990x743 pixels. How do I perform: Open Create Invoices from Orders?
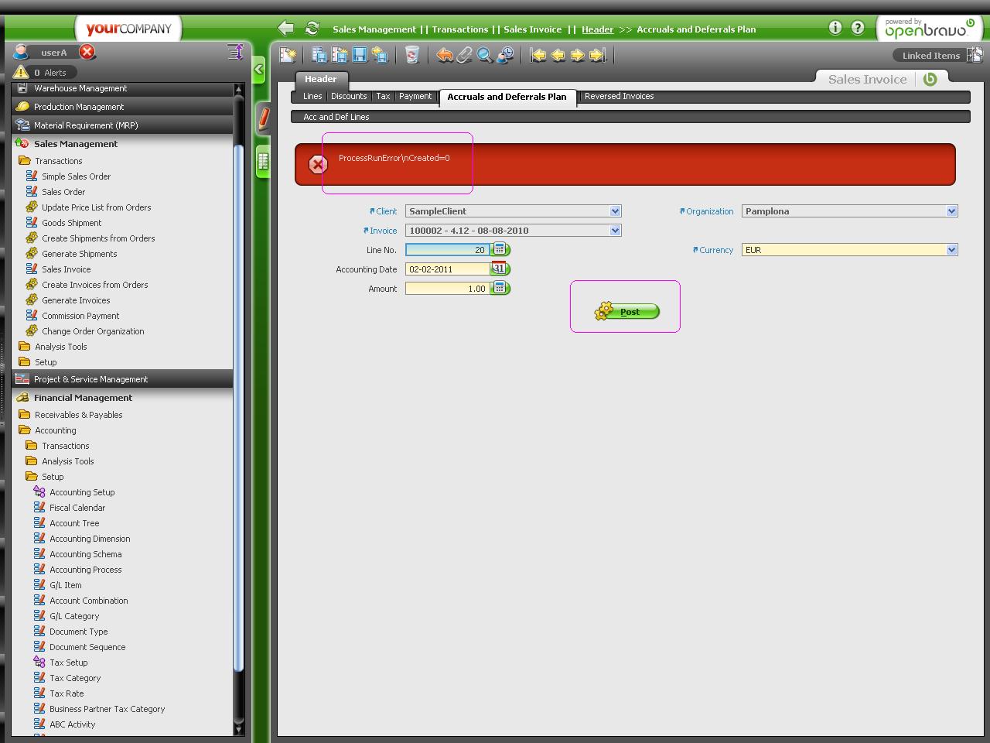click(94, 285)
